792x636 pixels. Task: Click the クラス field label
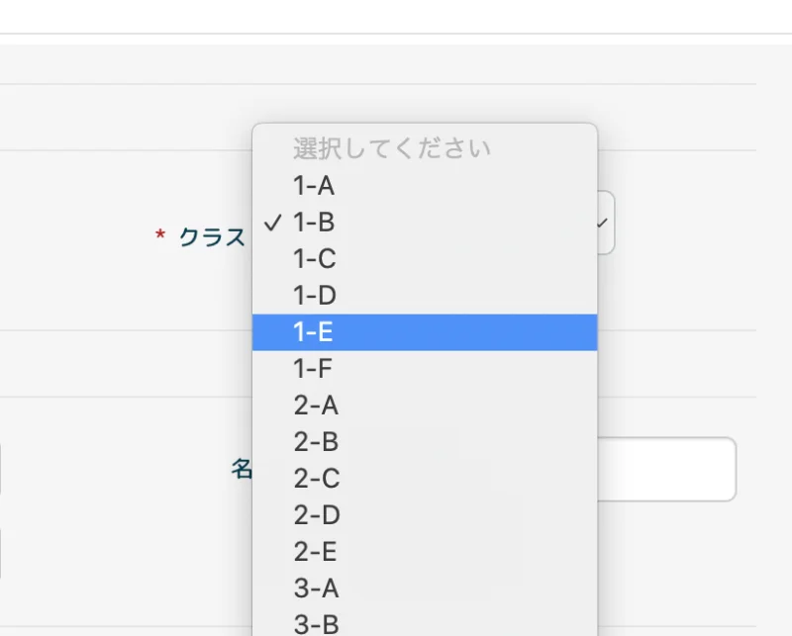[212, 236]
